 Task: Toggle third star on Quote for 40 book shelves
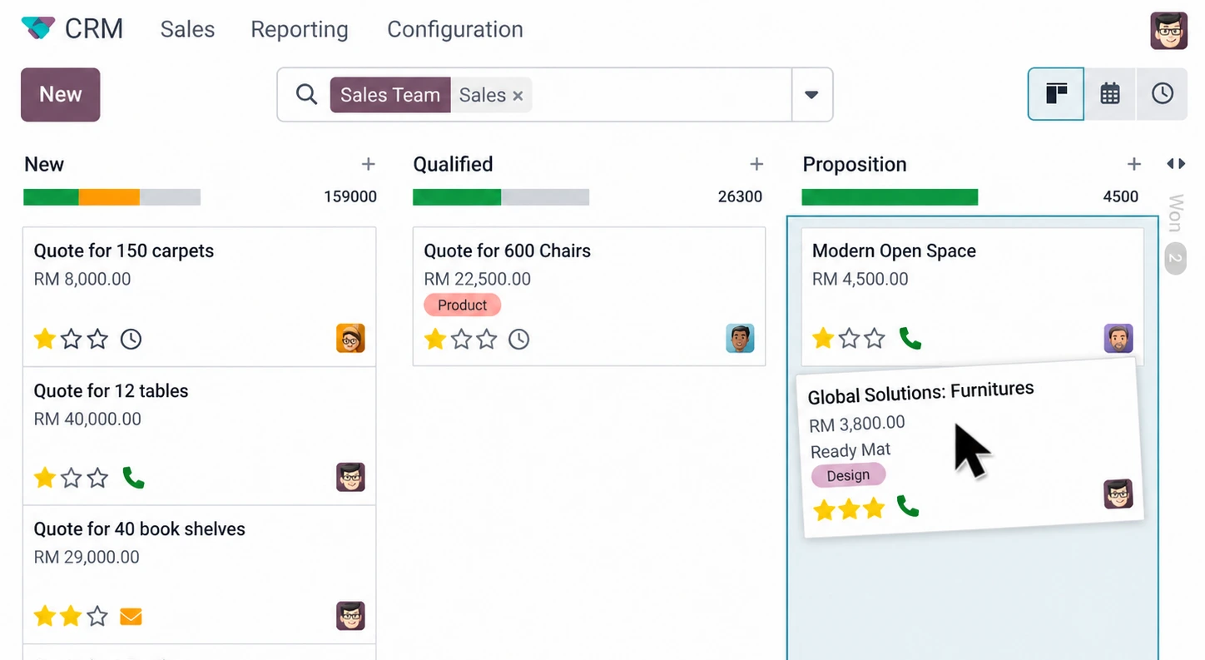point(97,617)
